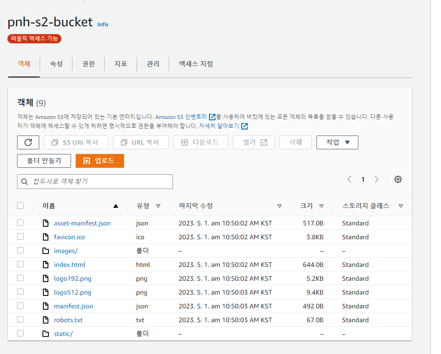Sort by 이름 column ascending arrow
This screenshot has width=441, height=354.
[116, 206]
